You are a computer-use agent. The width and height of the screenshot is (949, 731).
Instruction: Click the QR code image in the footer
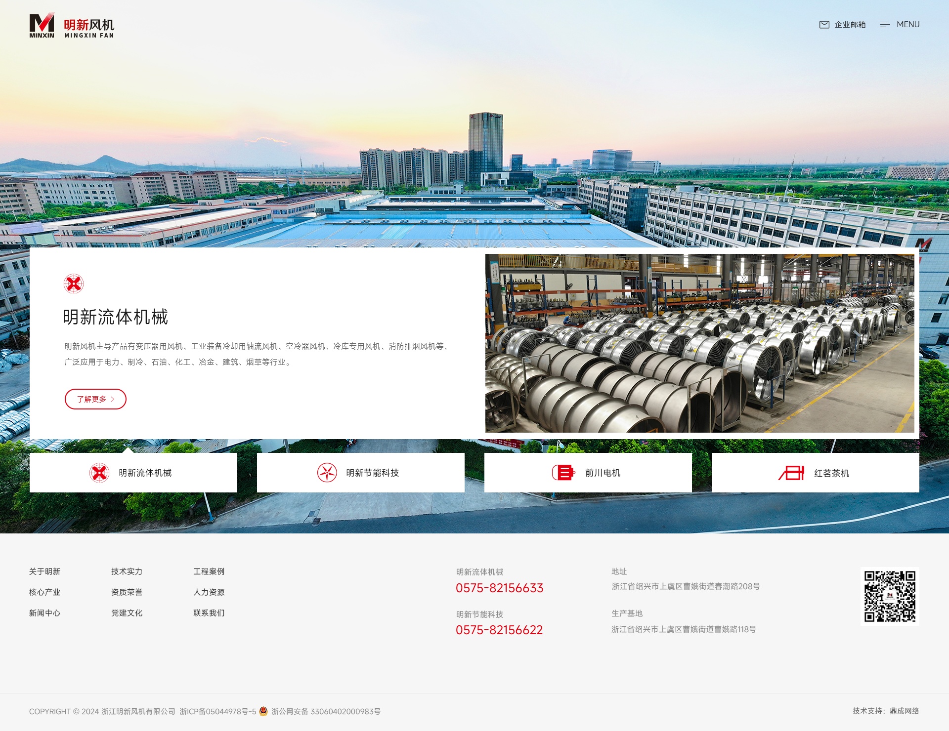click(890, 596)
